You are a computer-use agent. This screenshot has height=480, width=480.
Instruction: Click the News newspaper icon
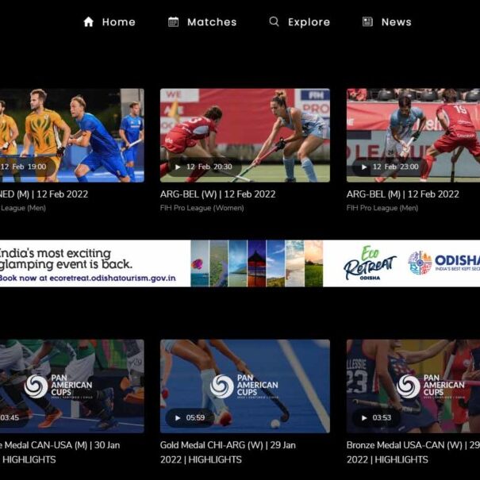[x=367, y=21]
